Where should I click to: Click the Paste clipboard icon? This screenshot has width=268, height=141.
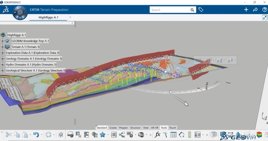click(x=25, y=135)
